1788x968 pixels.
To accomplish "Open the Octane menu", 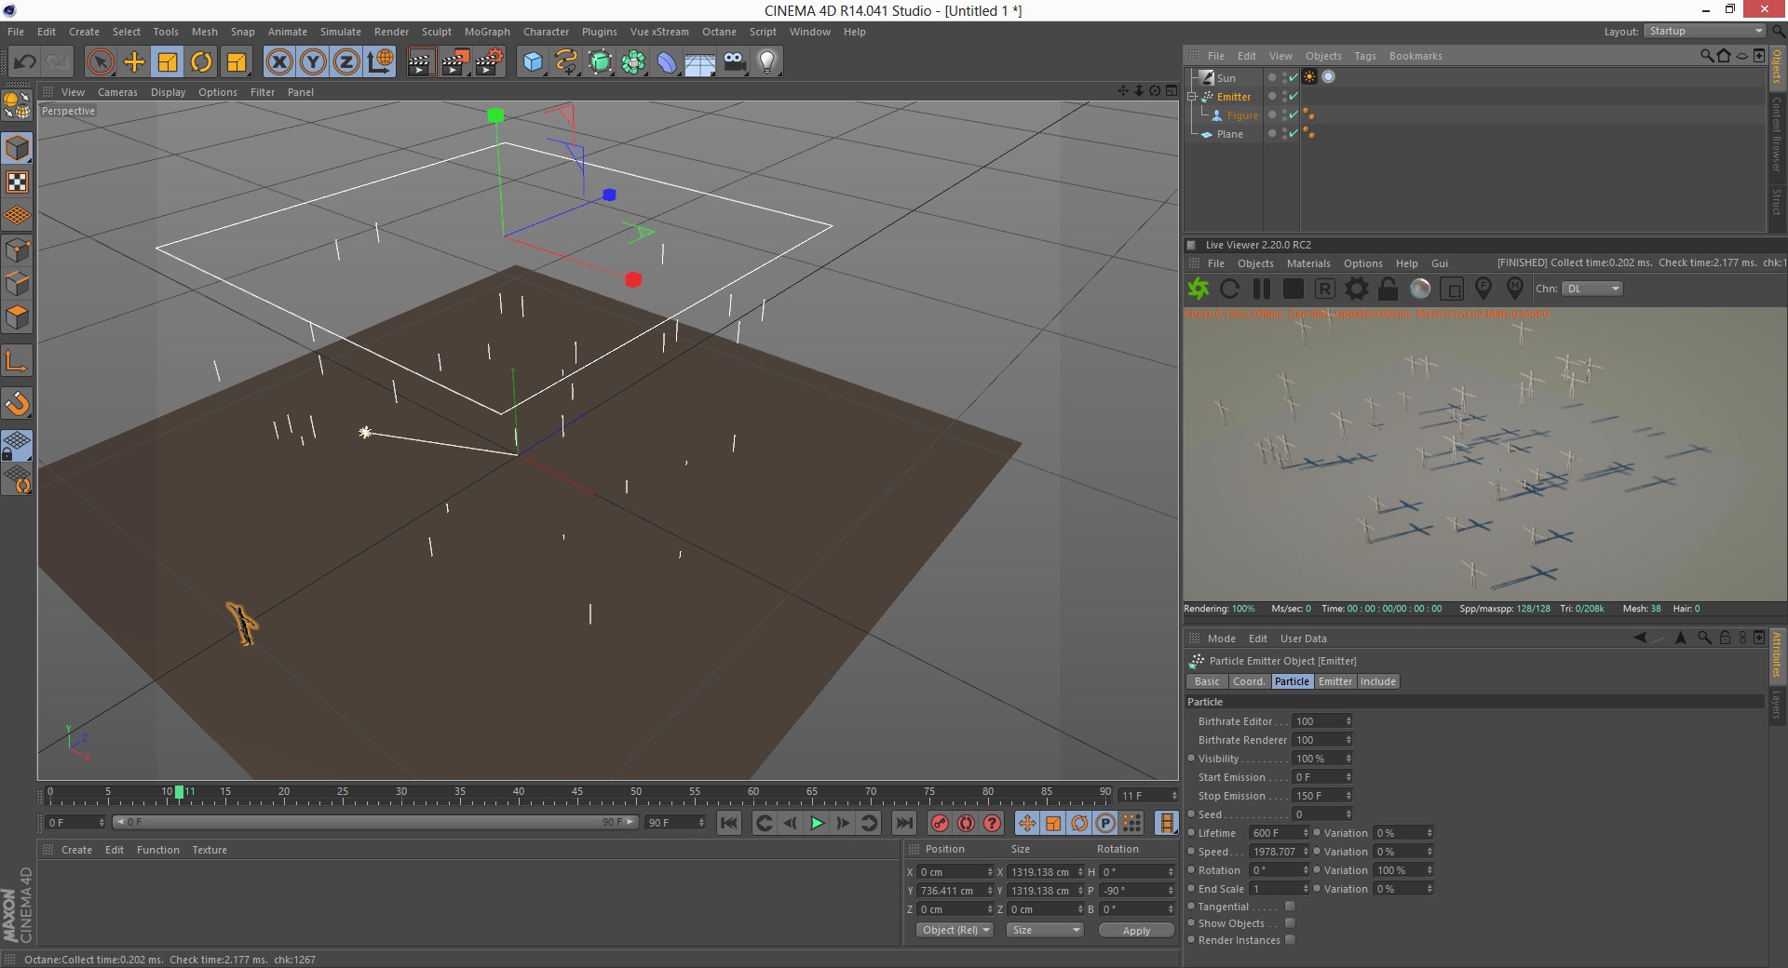I will click(719, 32).
